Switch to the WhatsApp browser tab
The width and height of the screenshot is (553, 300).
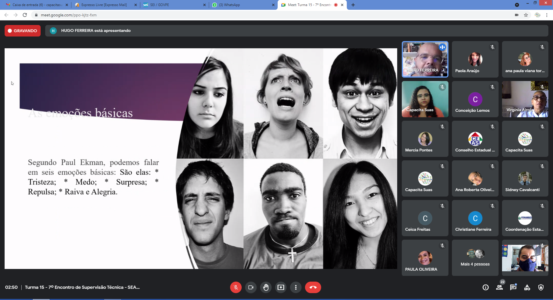click(243, 5)
